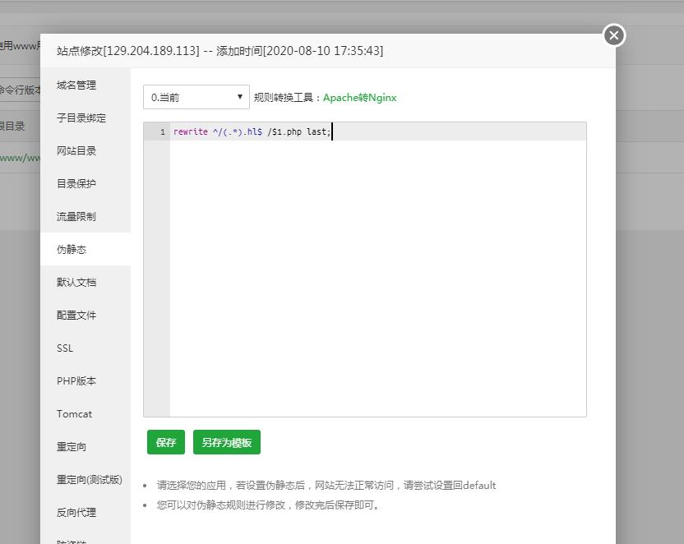This screenshot has height=544, width=684.
Task: Open the PHP版本 tab
Action: [x=76, y=380]
